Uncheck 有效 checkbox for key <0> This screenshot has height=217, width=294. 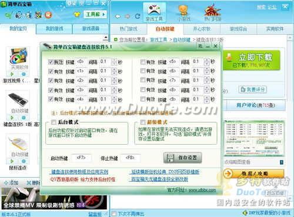[x=51, y=62]
